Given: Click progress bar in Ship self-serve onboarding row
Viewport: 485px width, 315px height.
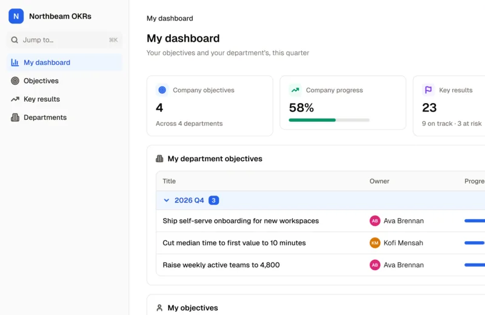Looking at the screenshot, I should tap(475, 220).
